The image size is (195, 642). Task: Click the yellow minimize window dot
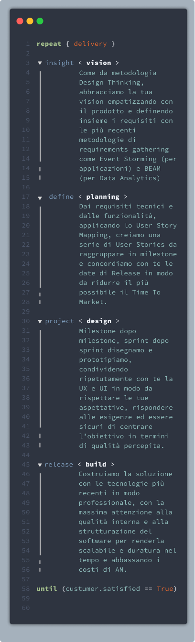click(x=30, y=21)
